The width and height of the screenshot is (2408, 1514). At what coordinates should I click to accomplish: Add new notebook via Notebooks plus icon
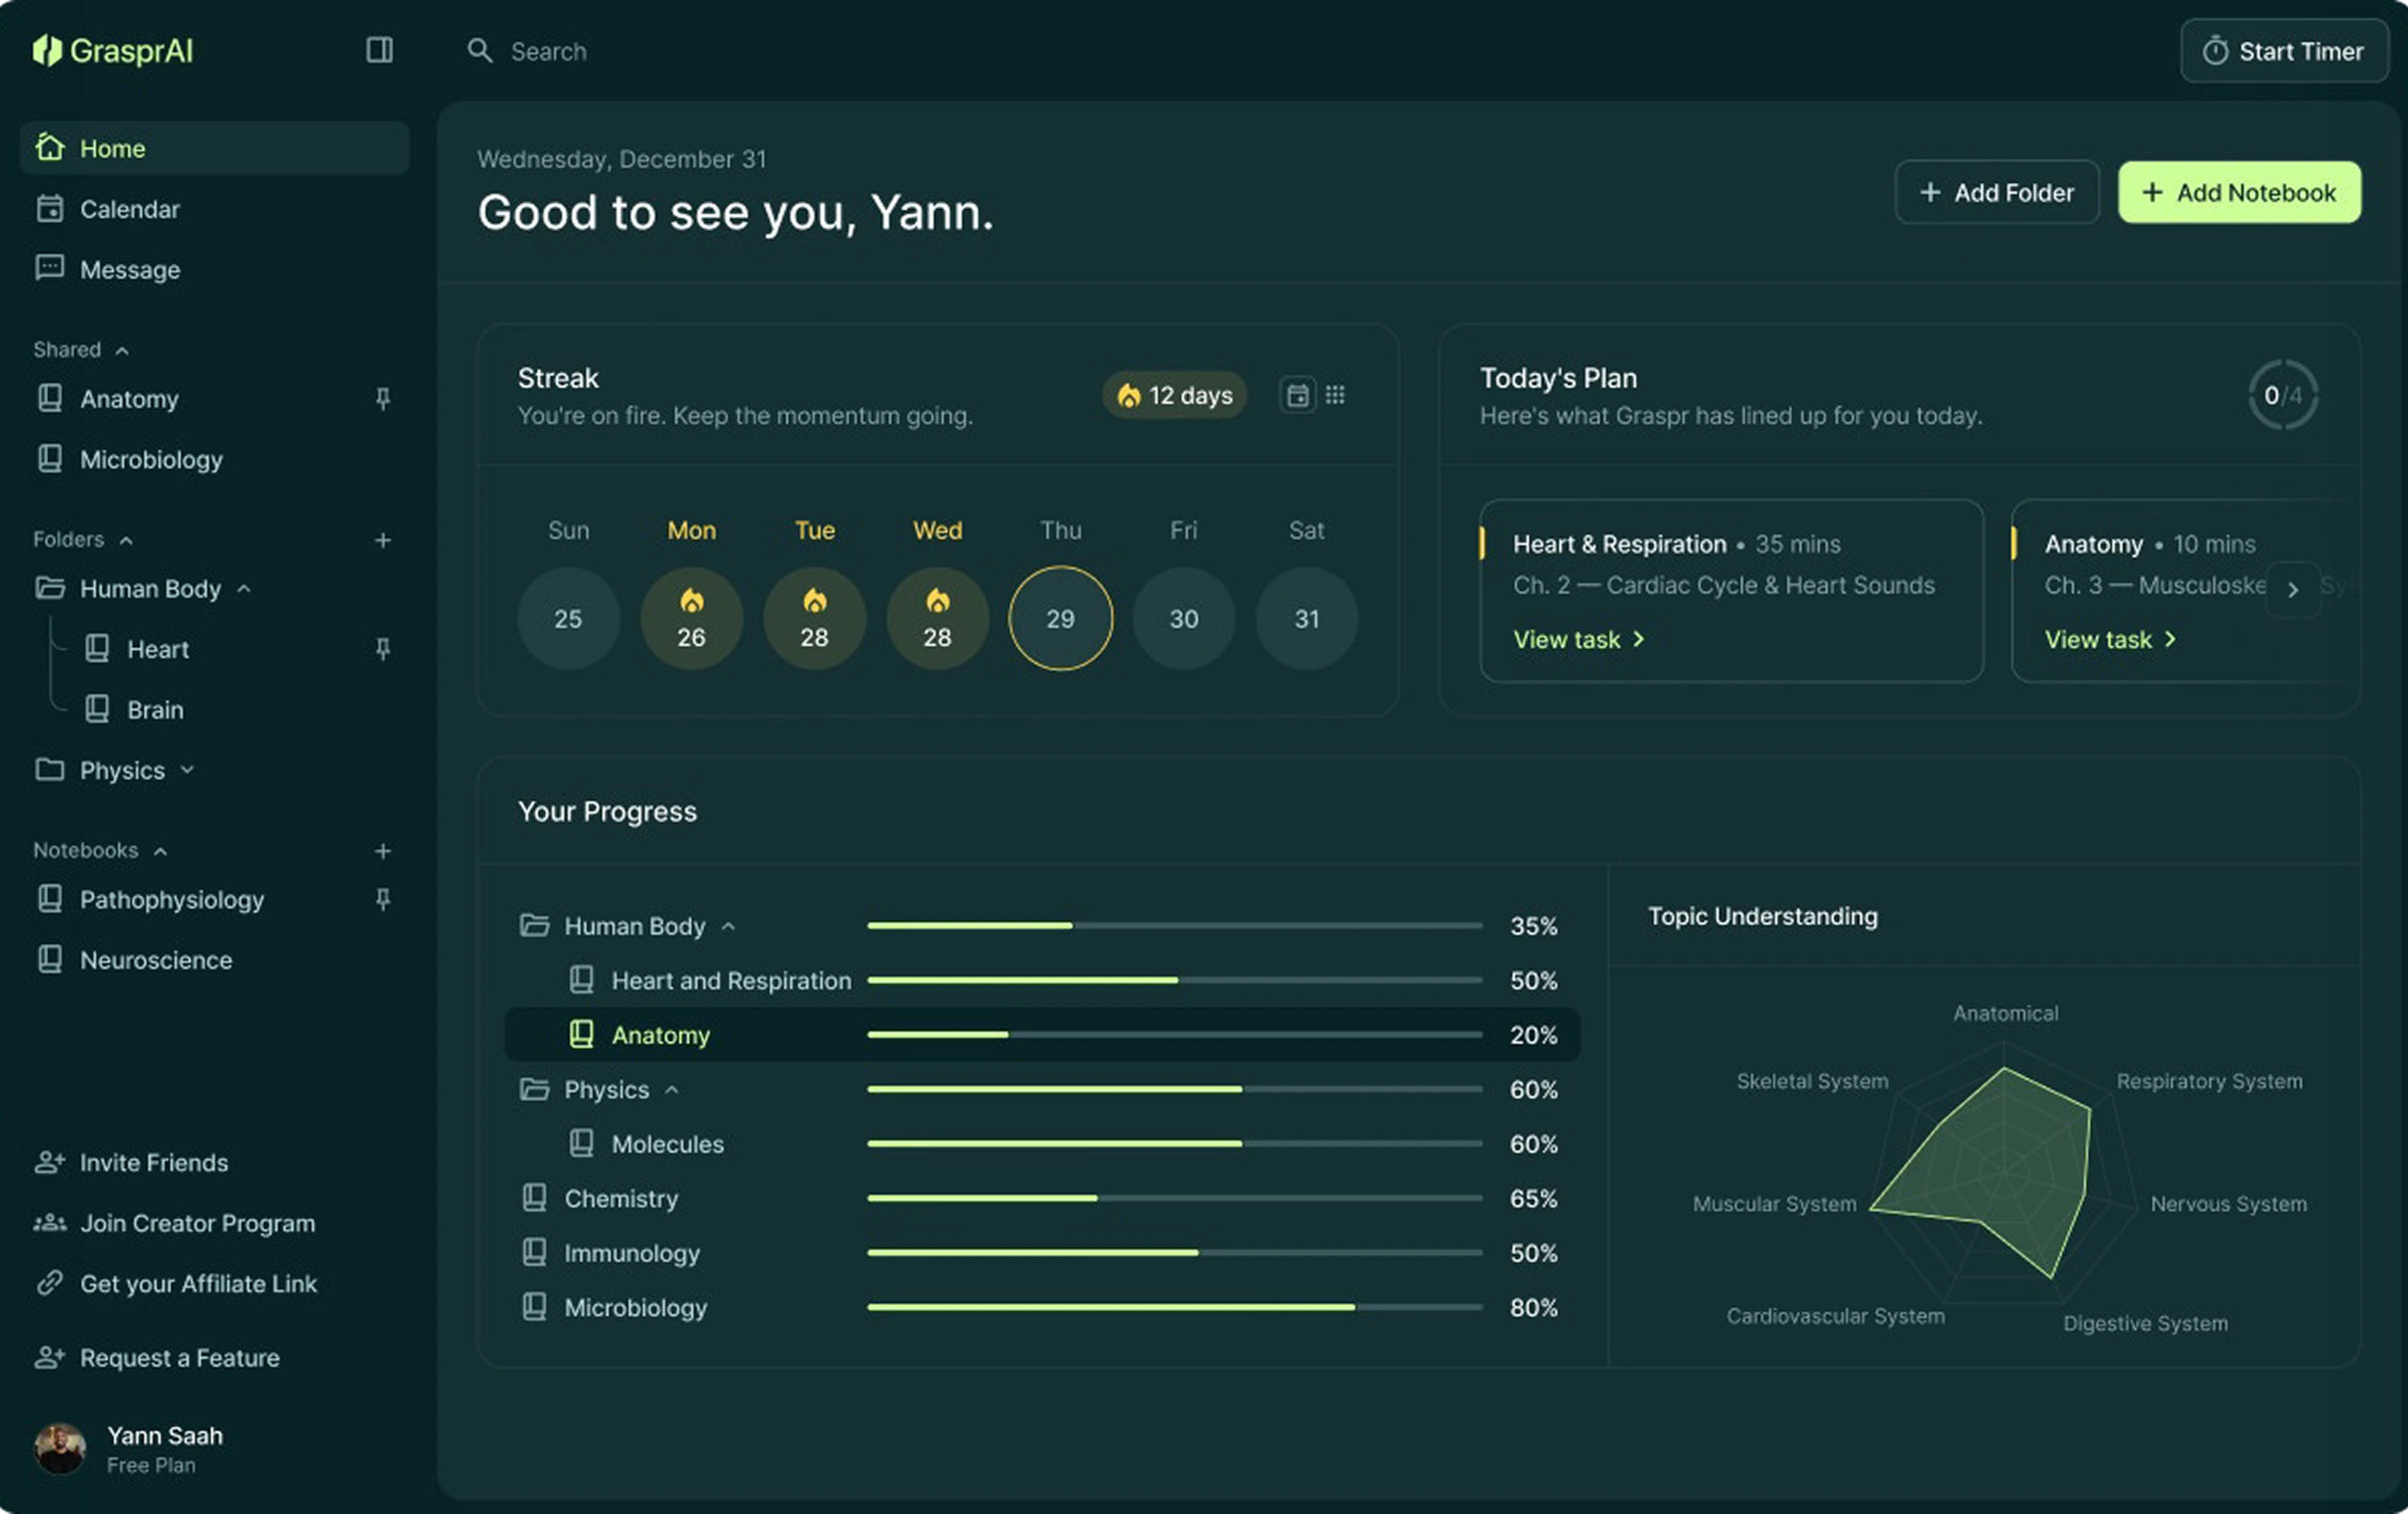[x=382, y=850]
